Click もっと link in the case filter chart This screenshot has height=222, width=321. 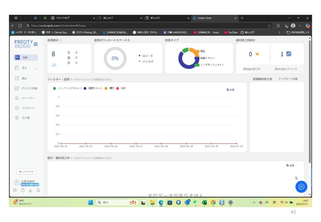click(x=230, y=90)
